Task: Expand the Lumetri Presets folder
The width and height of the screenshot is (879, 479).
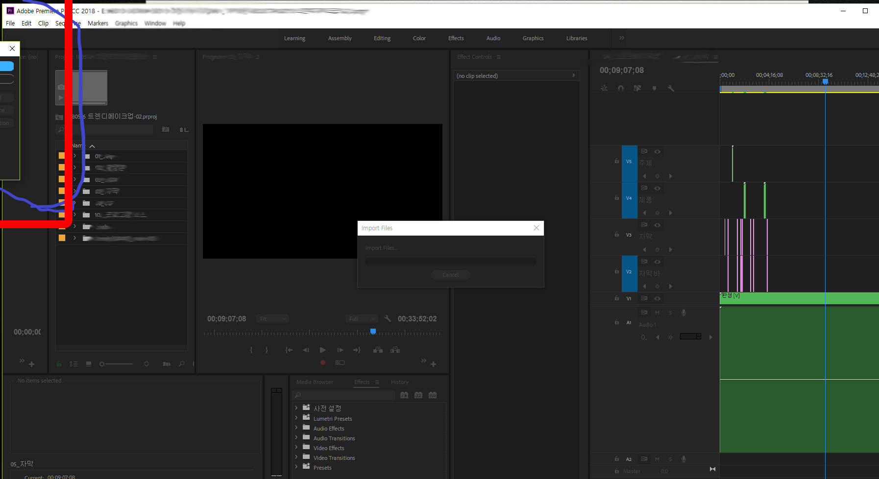Action: (x=296, y=418)
